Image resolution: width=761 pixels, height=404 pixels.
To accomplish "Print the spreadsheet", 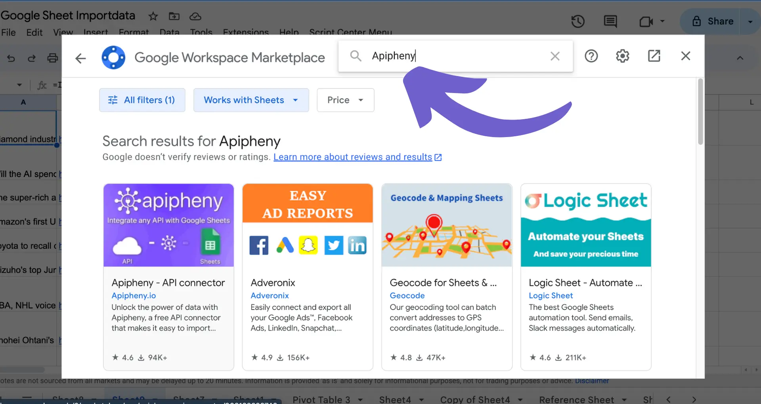I will click(52, 58).
